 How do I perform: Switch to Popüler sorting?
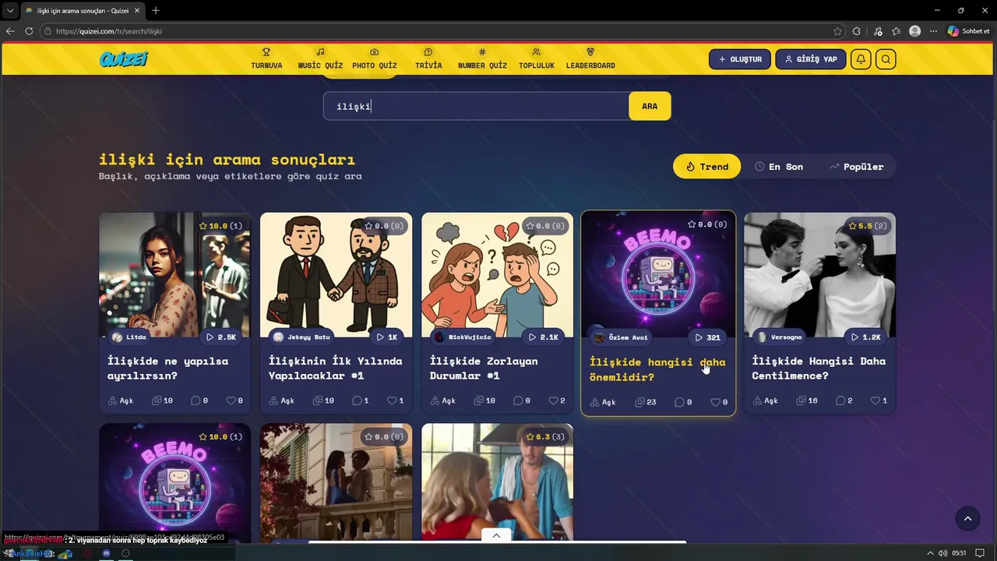pyautogui.click(x=856, y=166)
